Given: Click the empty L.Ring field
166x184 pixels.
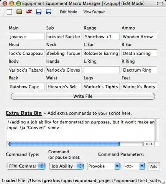Looking at the screenshot, I should 102,70.
